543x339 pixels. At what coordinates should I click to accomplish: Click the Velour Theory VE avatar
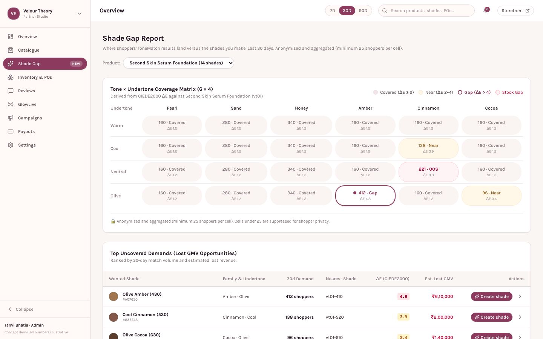[x=14, y=14]
